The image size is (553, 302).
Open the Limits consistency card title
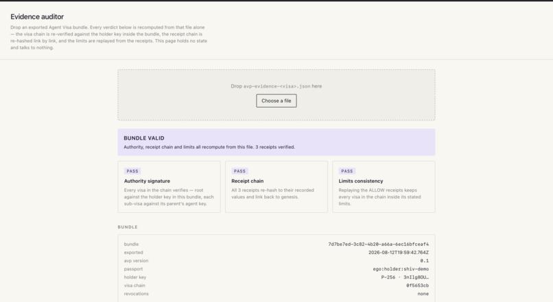click(x=361, y=181)
